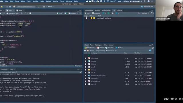The width and height of the screenshot is (183, 103).
Task: Click the workspace panes grid icon
Action: (44, 7)
